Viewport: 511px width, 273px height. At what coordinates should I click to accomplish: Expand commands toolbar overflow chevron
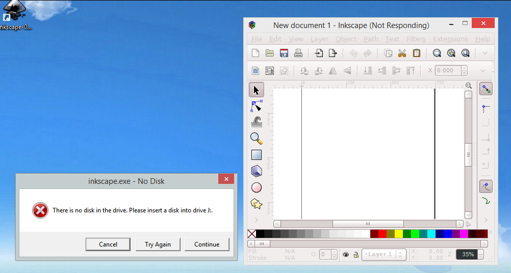pyautogui.click(x=484, y=53)
